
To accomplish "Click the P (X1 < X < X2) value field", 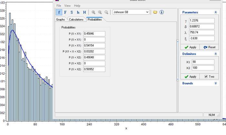I will click(94, 52).
